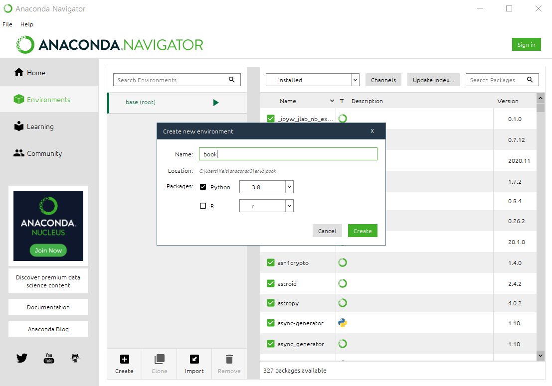Select the base (root) environment

coord(177,102)
